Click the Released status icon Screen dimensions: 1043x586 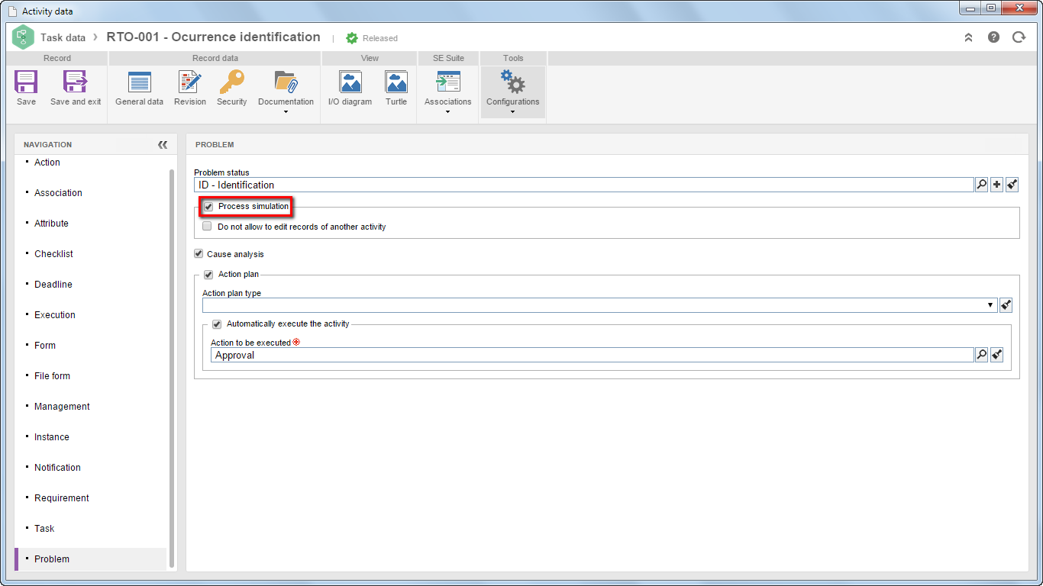point(352,37)
